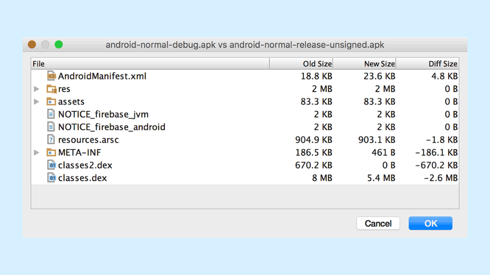
Task: Click the resources.arsc unknown file icon
Action: (x=51, y=140)
